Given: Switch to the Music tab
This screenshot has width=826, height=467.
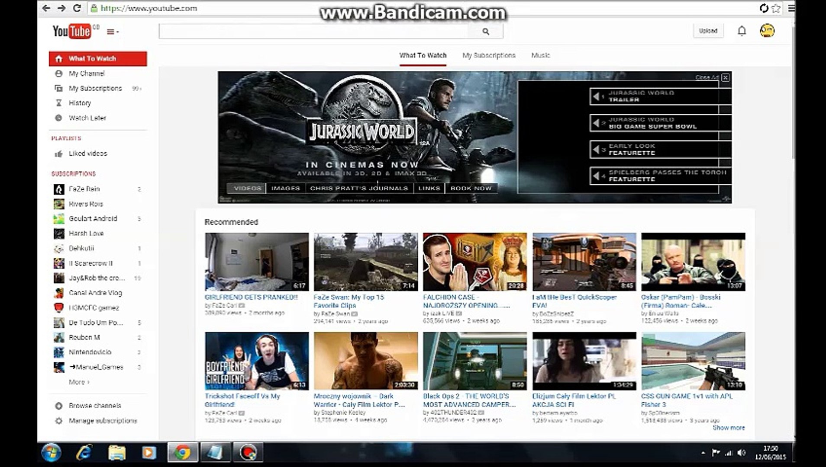Looking at the screenshot, I should point(540,55).
